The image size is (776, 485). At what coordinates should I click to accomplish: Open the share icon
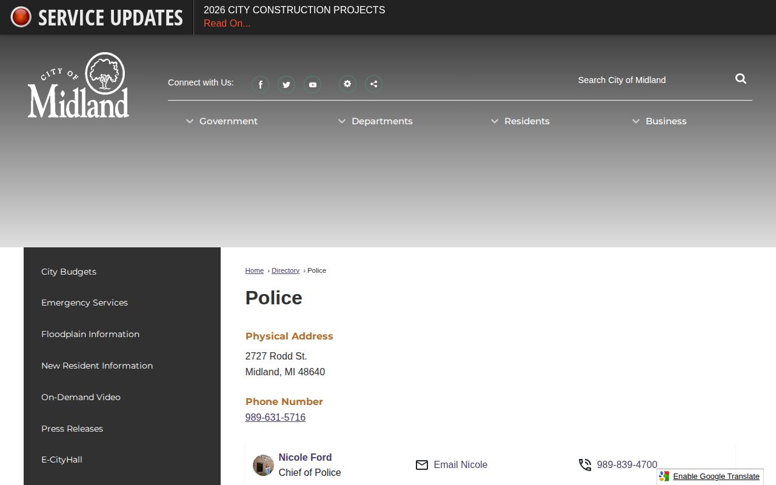tap(373, 84)
